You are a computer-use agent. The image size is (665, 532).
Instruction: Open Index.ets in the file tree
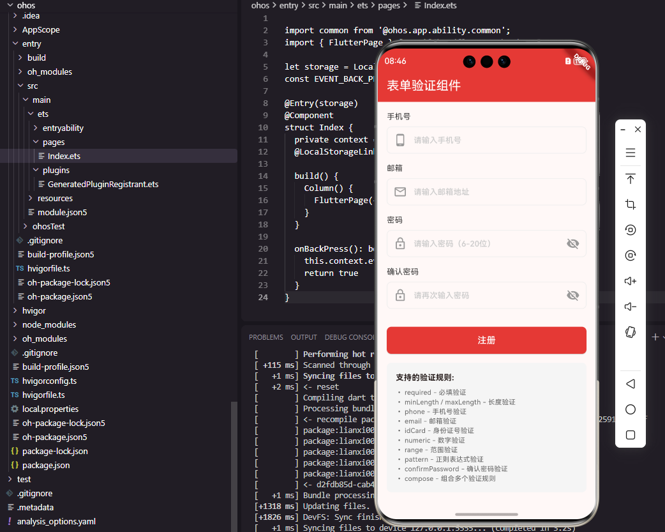coord(64,156)
